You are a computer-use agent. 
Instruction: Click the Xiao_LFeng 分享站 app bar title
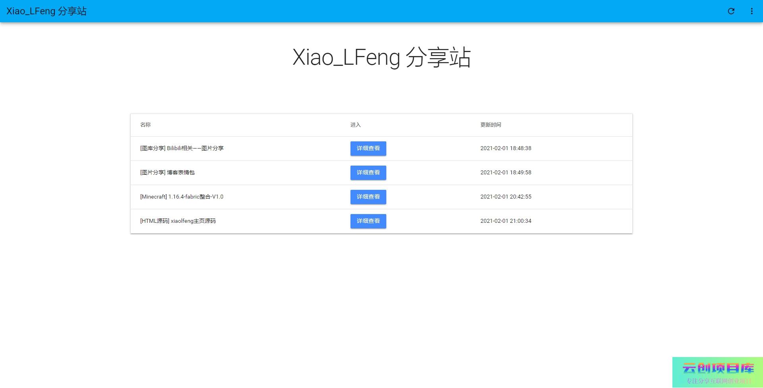coord(46,11)
